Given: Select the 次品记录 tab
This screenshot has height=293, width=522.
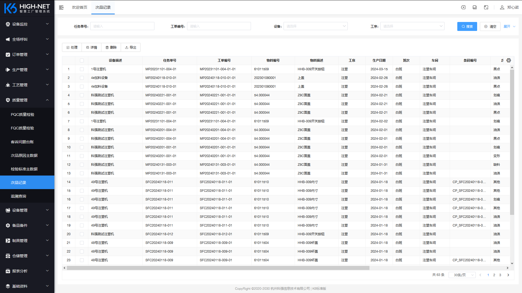Looking at the screenshot, I should [x=103, y=7].
